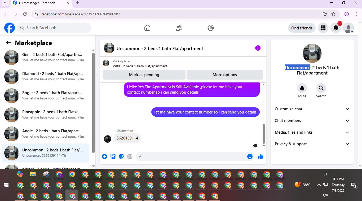Image resolution: width=362 pixels, height=201 pixels.
Task: Open File Explorer from the taskbar
Action: click(33, 174)
